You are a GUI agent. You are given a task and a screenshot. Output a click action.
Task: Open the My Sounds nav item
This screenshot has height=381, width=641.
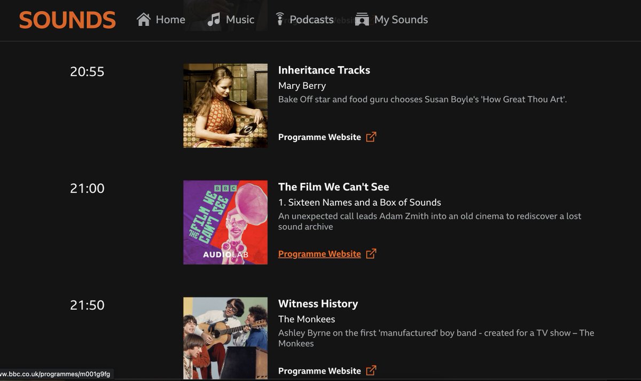(x=392, y=20)
